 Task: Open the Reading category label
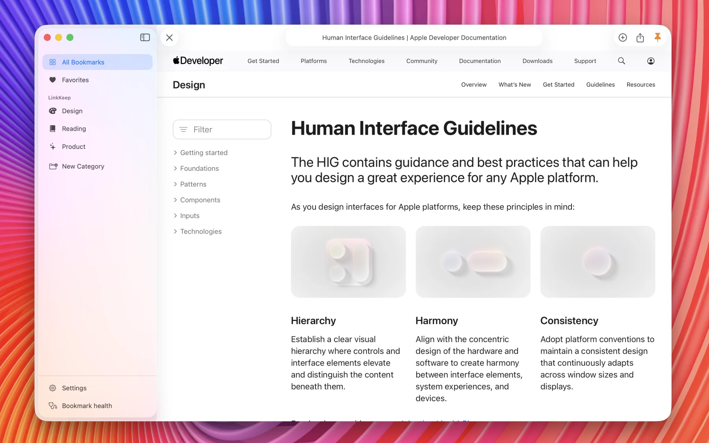pyautogui.click(x=74, y=129)
